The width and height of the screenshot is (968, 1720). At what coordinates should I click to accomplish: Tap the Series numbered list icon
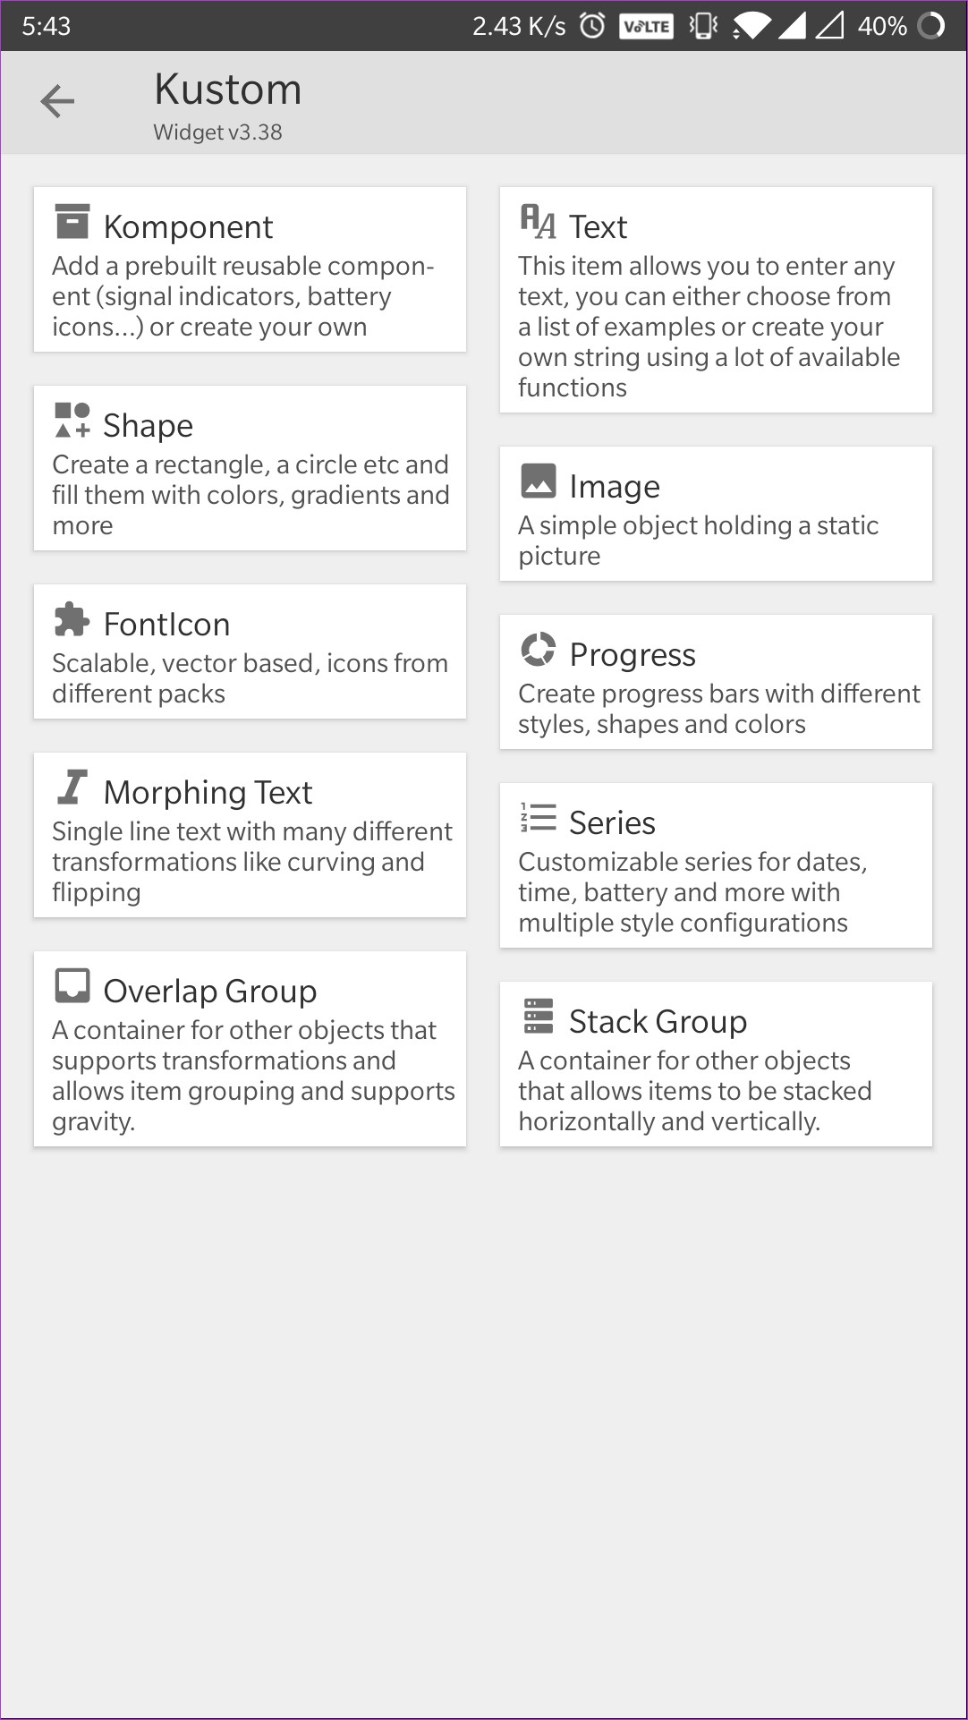[539, 817]
